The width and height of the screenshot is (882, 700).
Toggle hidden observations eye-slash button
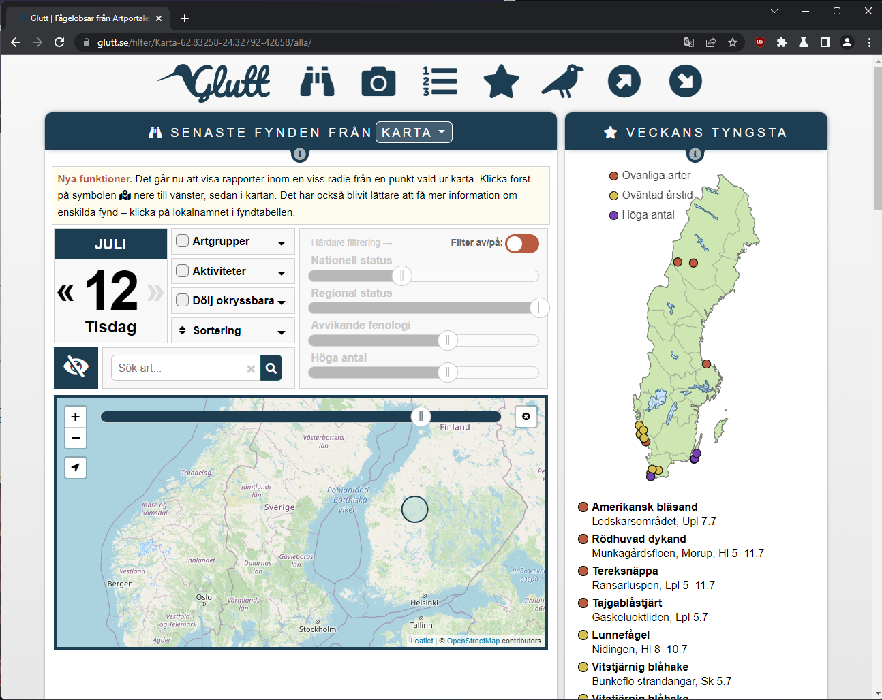coord(76,368)
